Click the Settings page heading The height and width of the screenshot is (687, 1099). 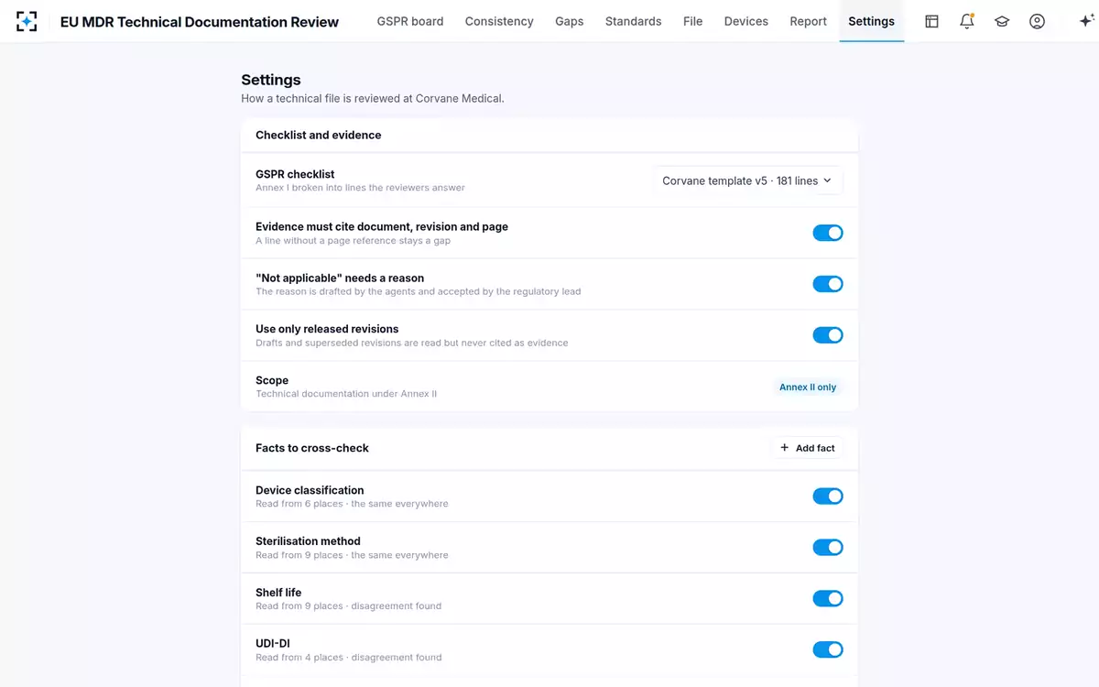pyautogui.click(x=271, y=80)
